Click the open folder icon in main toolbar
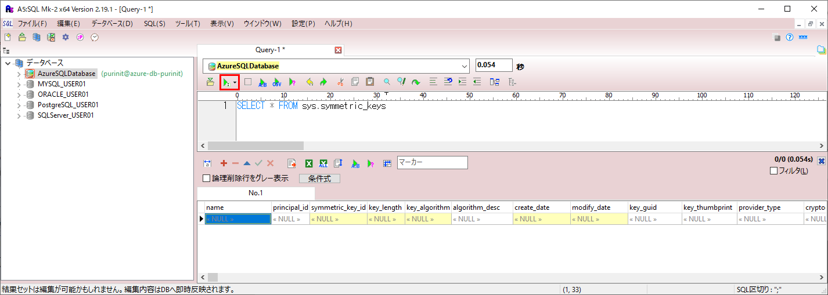 pos(22,37)
